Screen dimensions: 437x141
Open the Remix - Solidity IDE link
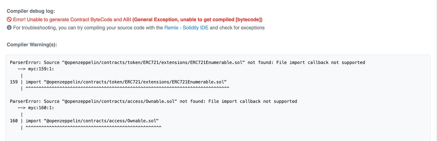tap(186, 28)
